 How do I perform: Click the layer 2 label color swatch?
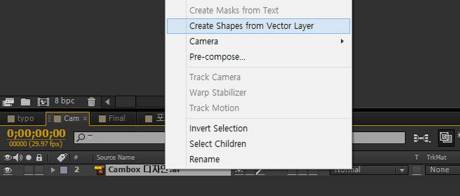pyautogui.click(x=64, y=170)
